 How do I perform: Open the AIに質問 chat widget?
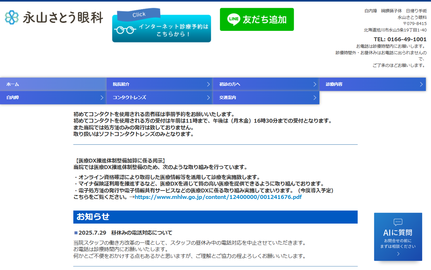398,237
